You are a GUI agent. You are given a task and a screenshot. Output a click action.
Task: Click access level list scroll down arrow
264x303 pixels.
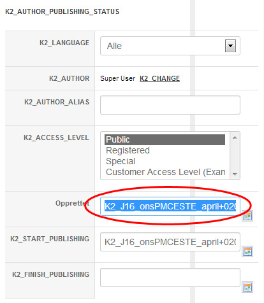235,174
